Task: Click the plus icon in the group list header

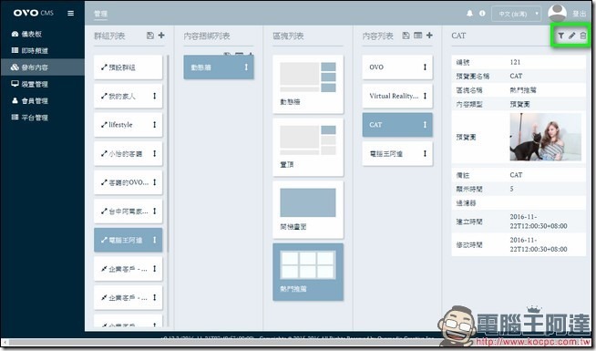Action: click(x=161, y=36)
